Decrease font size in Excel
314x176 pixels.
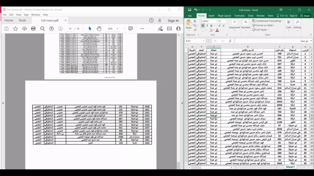pyautogui.click(x=224, y=25)
